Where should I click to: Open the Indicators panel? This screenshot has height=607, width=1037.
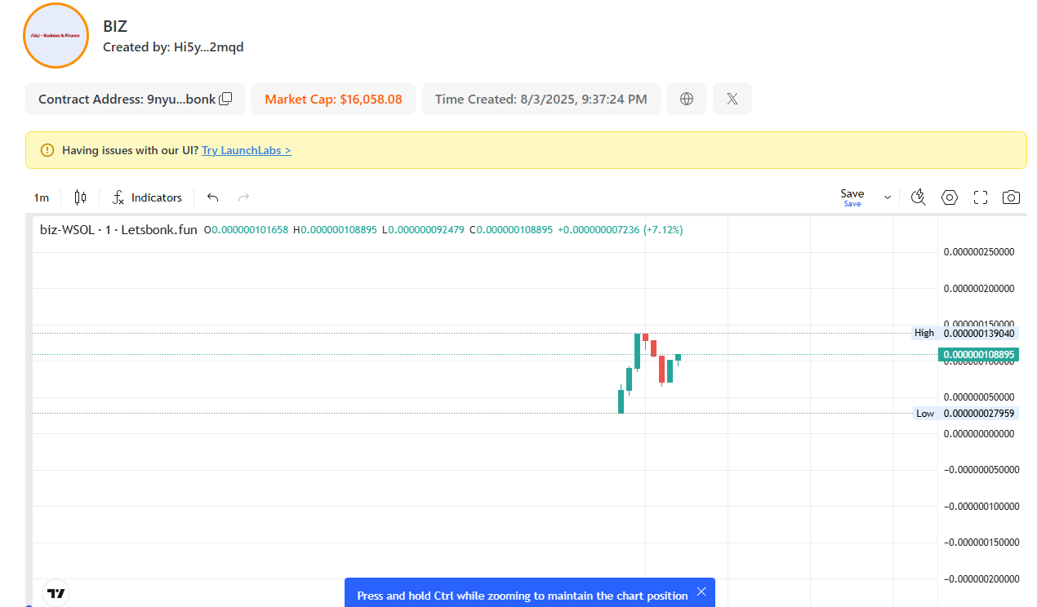coord(147,197)
